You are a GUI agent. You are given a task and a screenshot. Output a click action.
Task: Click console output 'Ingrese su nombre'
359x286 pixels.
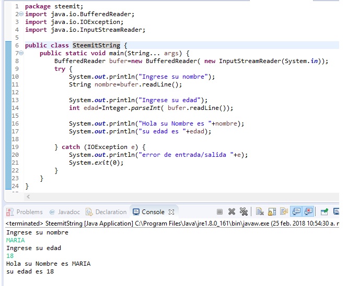(x=37, y=232)
